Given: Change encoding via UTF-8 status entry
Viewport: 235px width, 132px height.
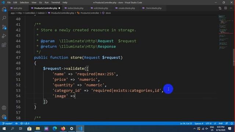Looking at the screenshot, I should [209, 124].
